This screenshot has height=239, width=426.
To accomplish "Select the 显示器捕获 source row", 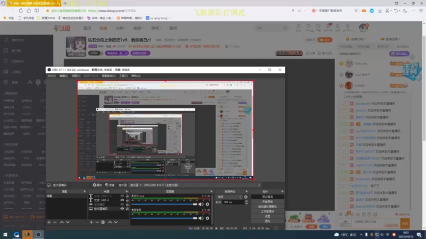I will [109, 209].
